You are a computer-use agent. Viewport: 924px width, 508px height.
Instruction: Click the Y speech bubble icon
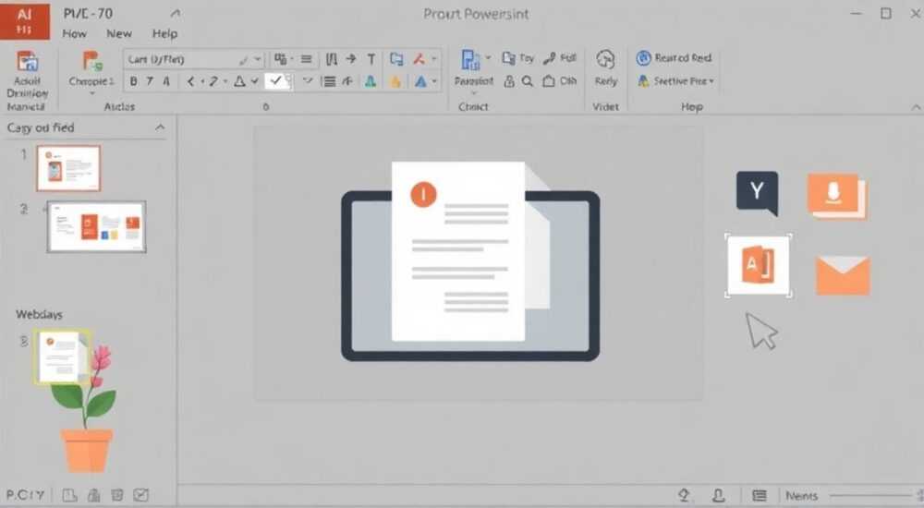point(758,193)
